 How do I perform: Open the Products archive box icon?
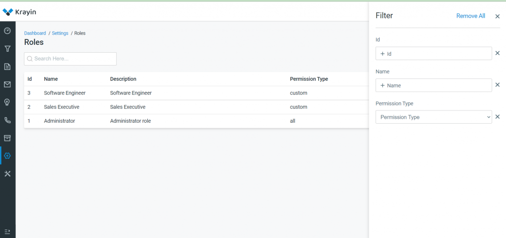(7, 138)
